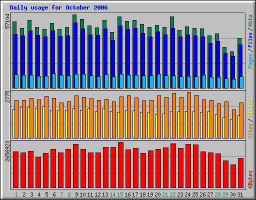Click the 2775 axis value
The image size is (256, 200).
point(7,96)
